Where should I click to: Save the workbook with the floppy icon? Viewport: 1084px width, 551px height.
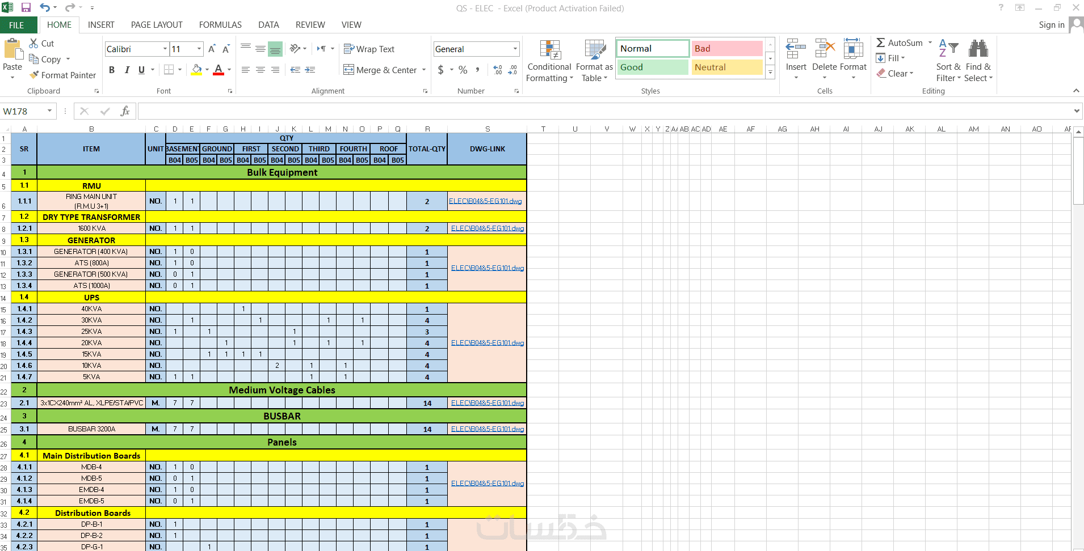pos(26,8)
